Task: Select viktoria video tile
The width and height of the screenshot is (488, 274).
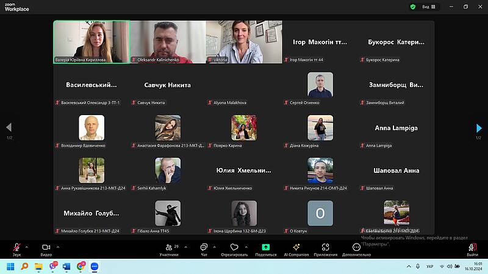Action: pos(244,42)
